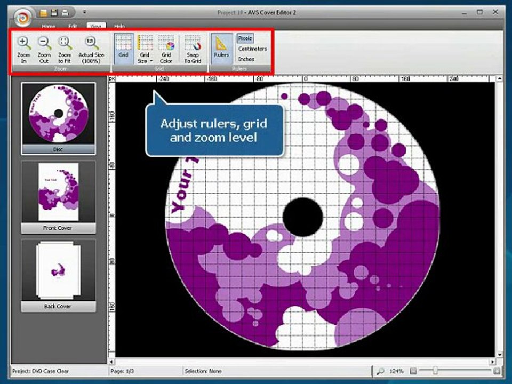Screen dimensions: 512x384
Task: Open the Home ribbon tab
Action: coord(49,26)
